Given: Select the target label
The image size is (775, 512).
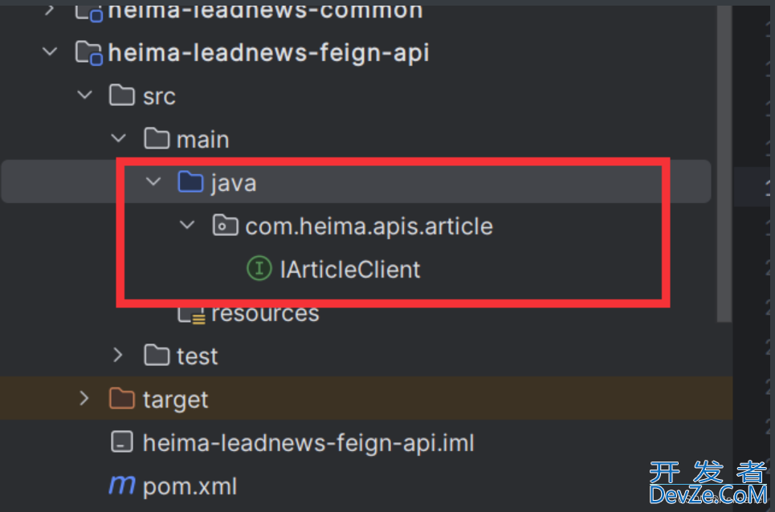Looking at the screenshot, I should (175, 400).
